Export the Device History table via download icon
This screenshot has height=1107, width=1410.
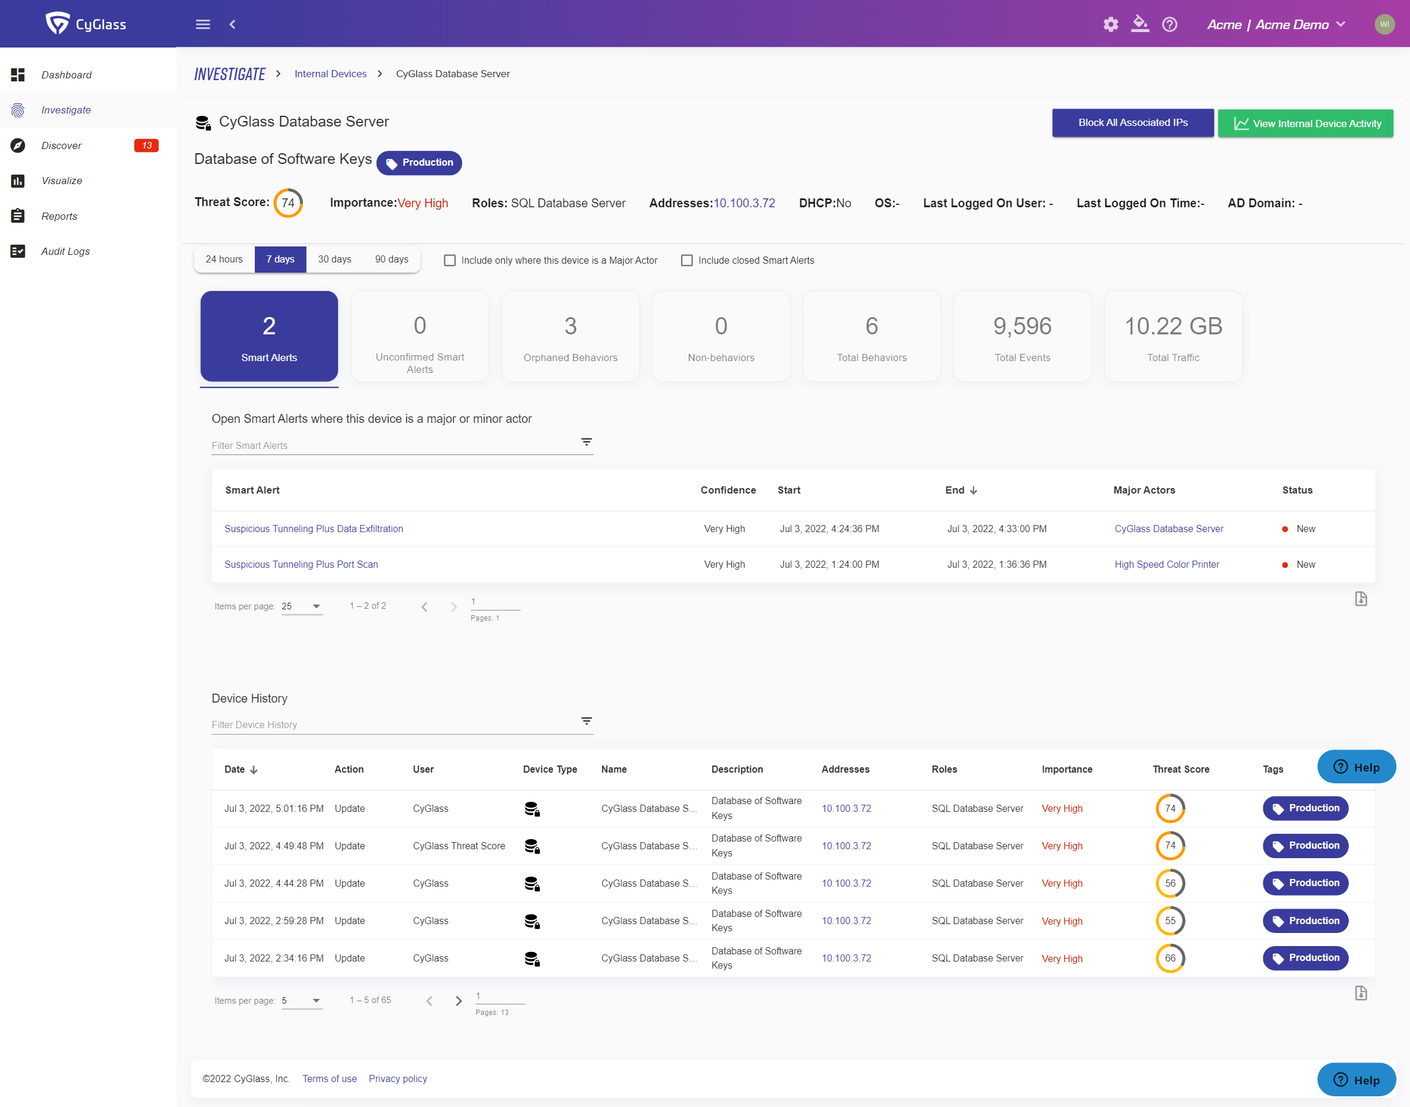(x=1361, y=993)
